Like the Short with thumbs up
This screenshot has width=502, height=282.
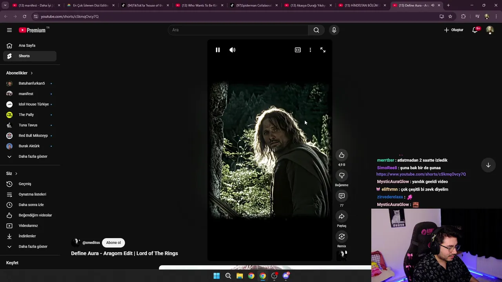[x=342, y=155]
